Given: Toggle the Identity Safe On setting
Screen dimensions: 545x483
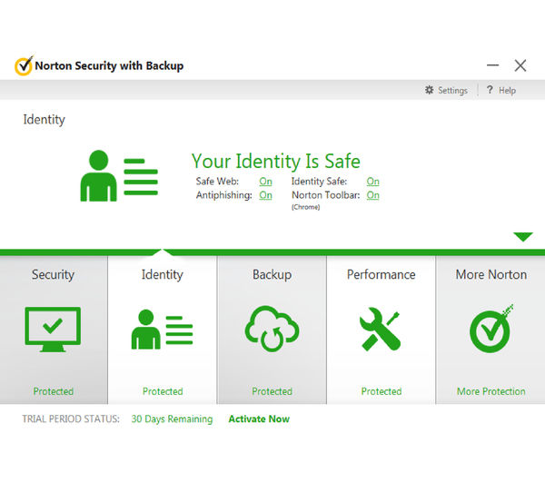Looking at the screenshot, I should 373,182.
